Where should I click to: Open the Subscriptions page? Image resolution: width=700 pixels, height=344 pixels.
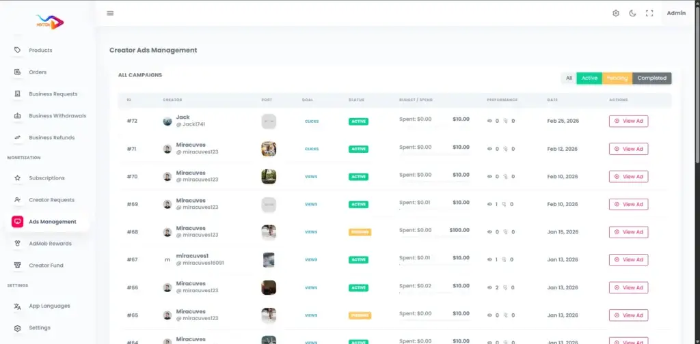point(47,178)
